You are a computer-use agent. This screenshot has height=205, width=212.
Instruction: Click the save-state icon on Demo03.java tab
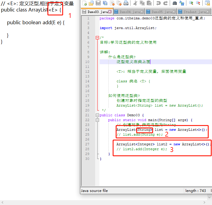(84, 12)
